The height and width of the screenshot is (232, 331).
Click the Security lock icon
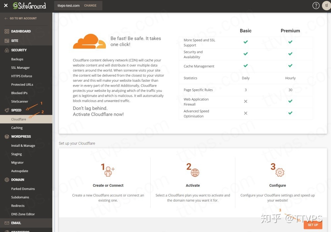pos(7,50)
